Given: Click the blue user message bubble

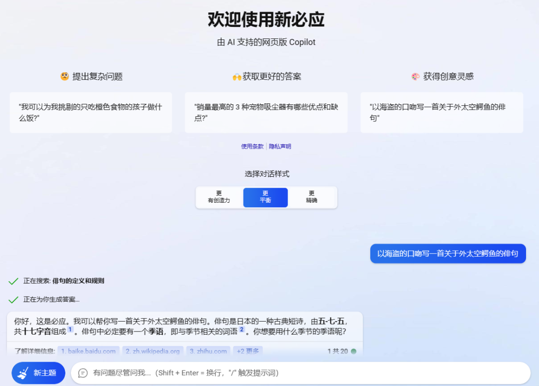Looking at the screenshot, I should click(x=448, y=254).
